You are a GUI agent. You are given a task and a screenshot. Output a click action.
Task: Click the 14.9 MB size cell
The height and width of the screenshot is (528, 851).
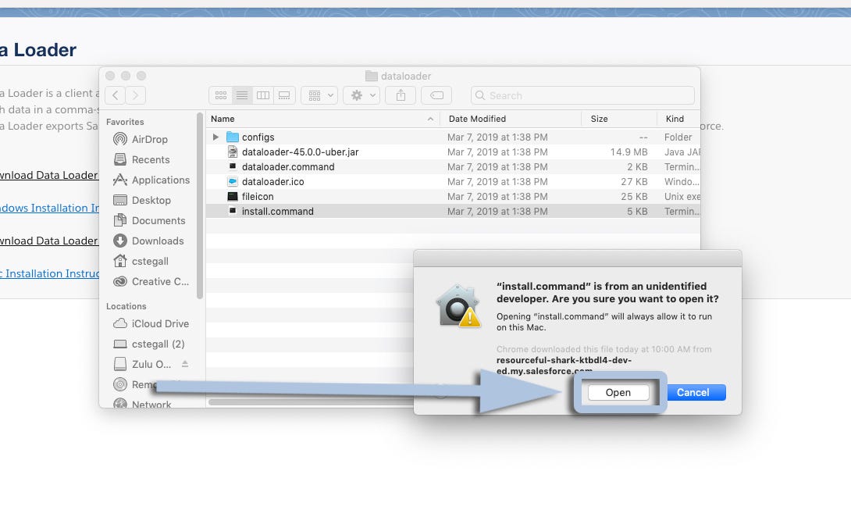pos(628,152)
